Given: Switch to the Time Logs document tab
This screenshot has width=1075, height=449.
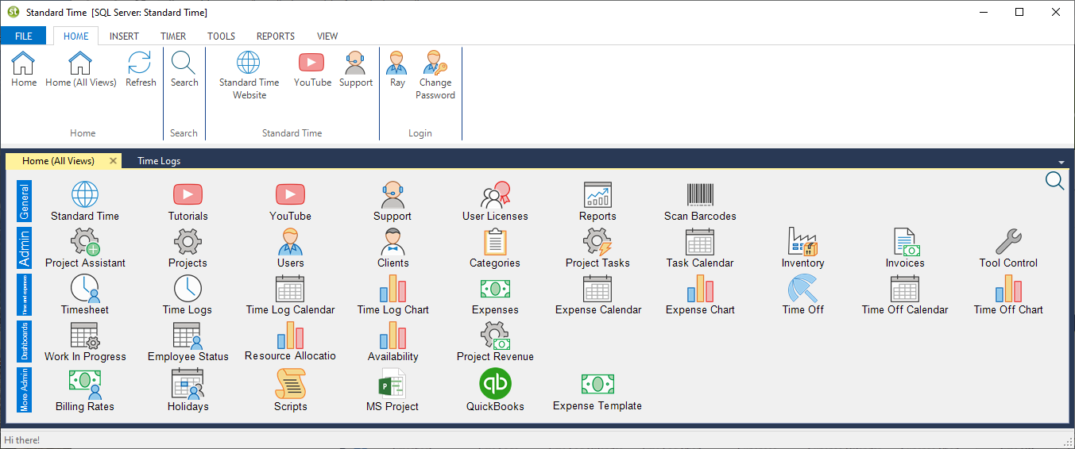Looking at the screenshot, I should click(159, 161).
